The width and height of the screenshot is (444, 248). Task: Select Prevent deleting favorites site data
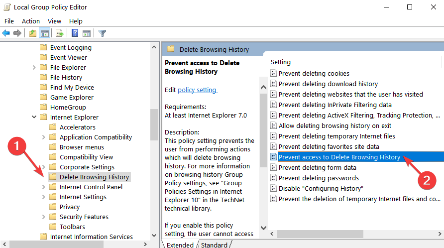coord(329,146)
